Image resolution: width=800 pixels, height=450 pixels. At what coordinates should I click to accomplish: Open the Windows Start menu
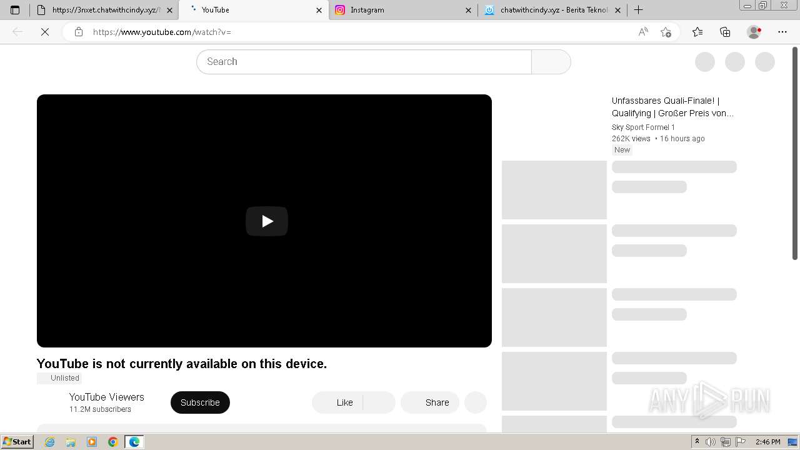pyautogui.click(x=17, y=442)
